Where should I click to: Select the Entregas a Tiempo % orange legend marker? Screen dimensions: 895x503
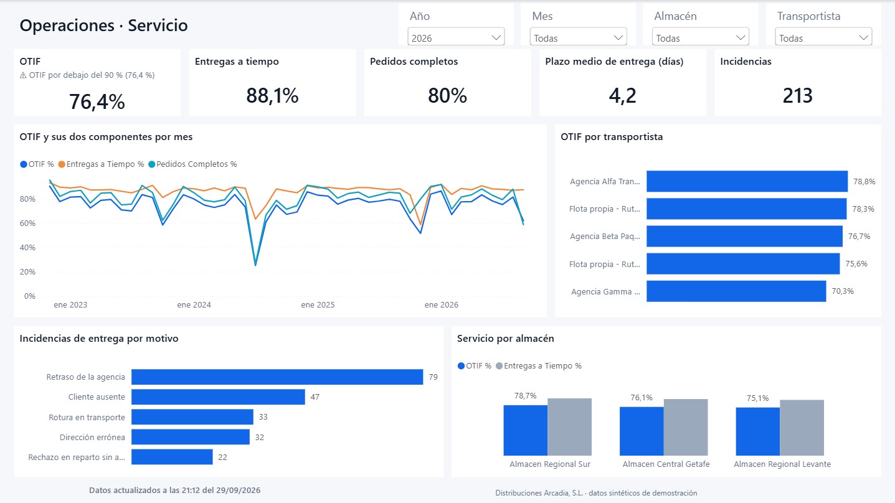pos(62,164)
